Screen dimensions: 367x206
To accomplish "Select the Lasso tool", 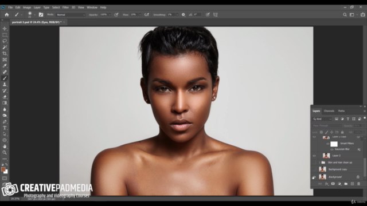I will pos(5,41).
